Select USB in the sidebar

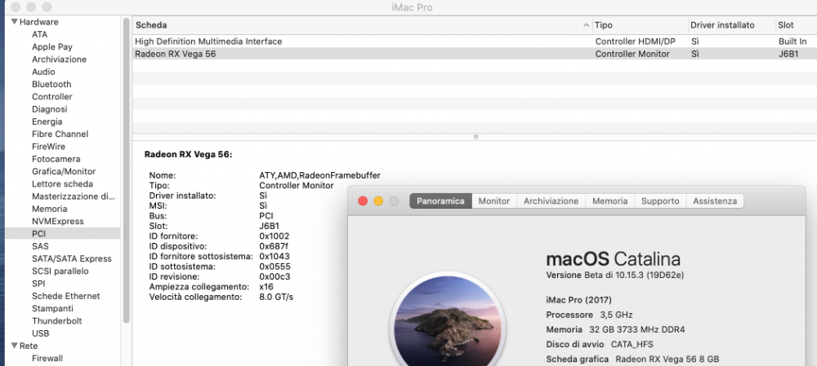40,333
